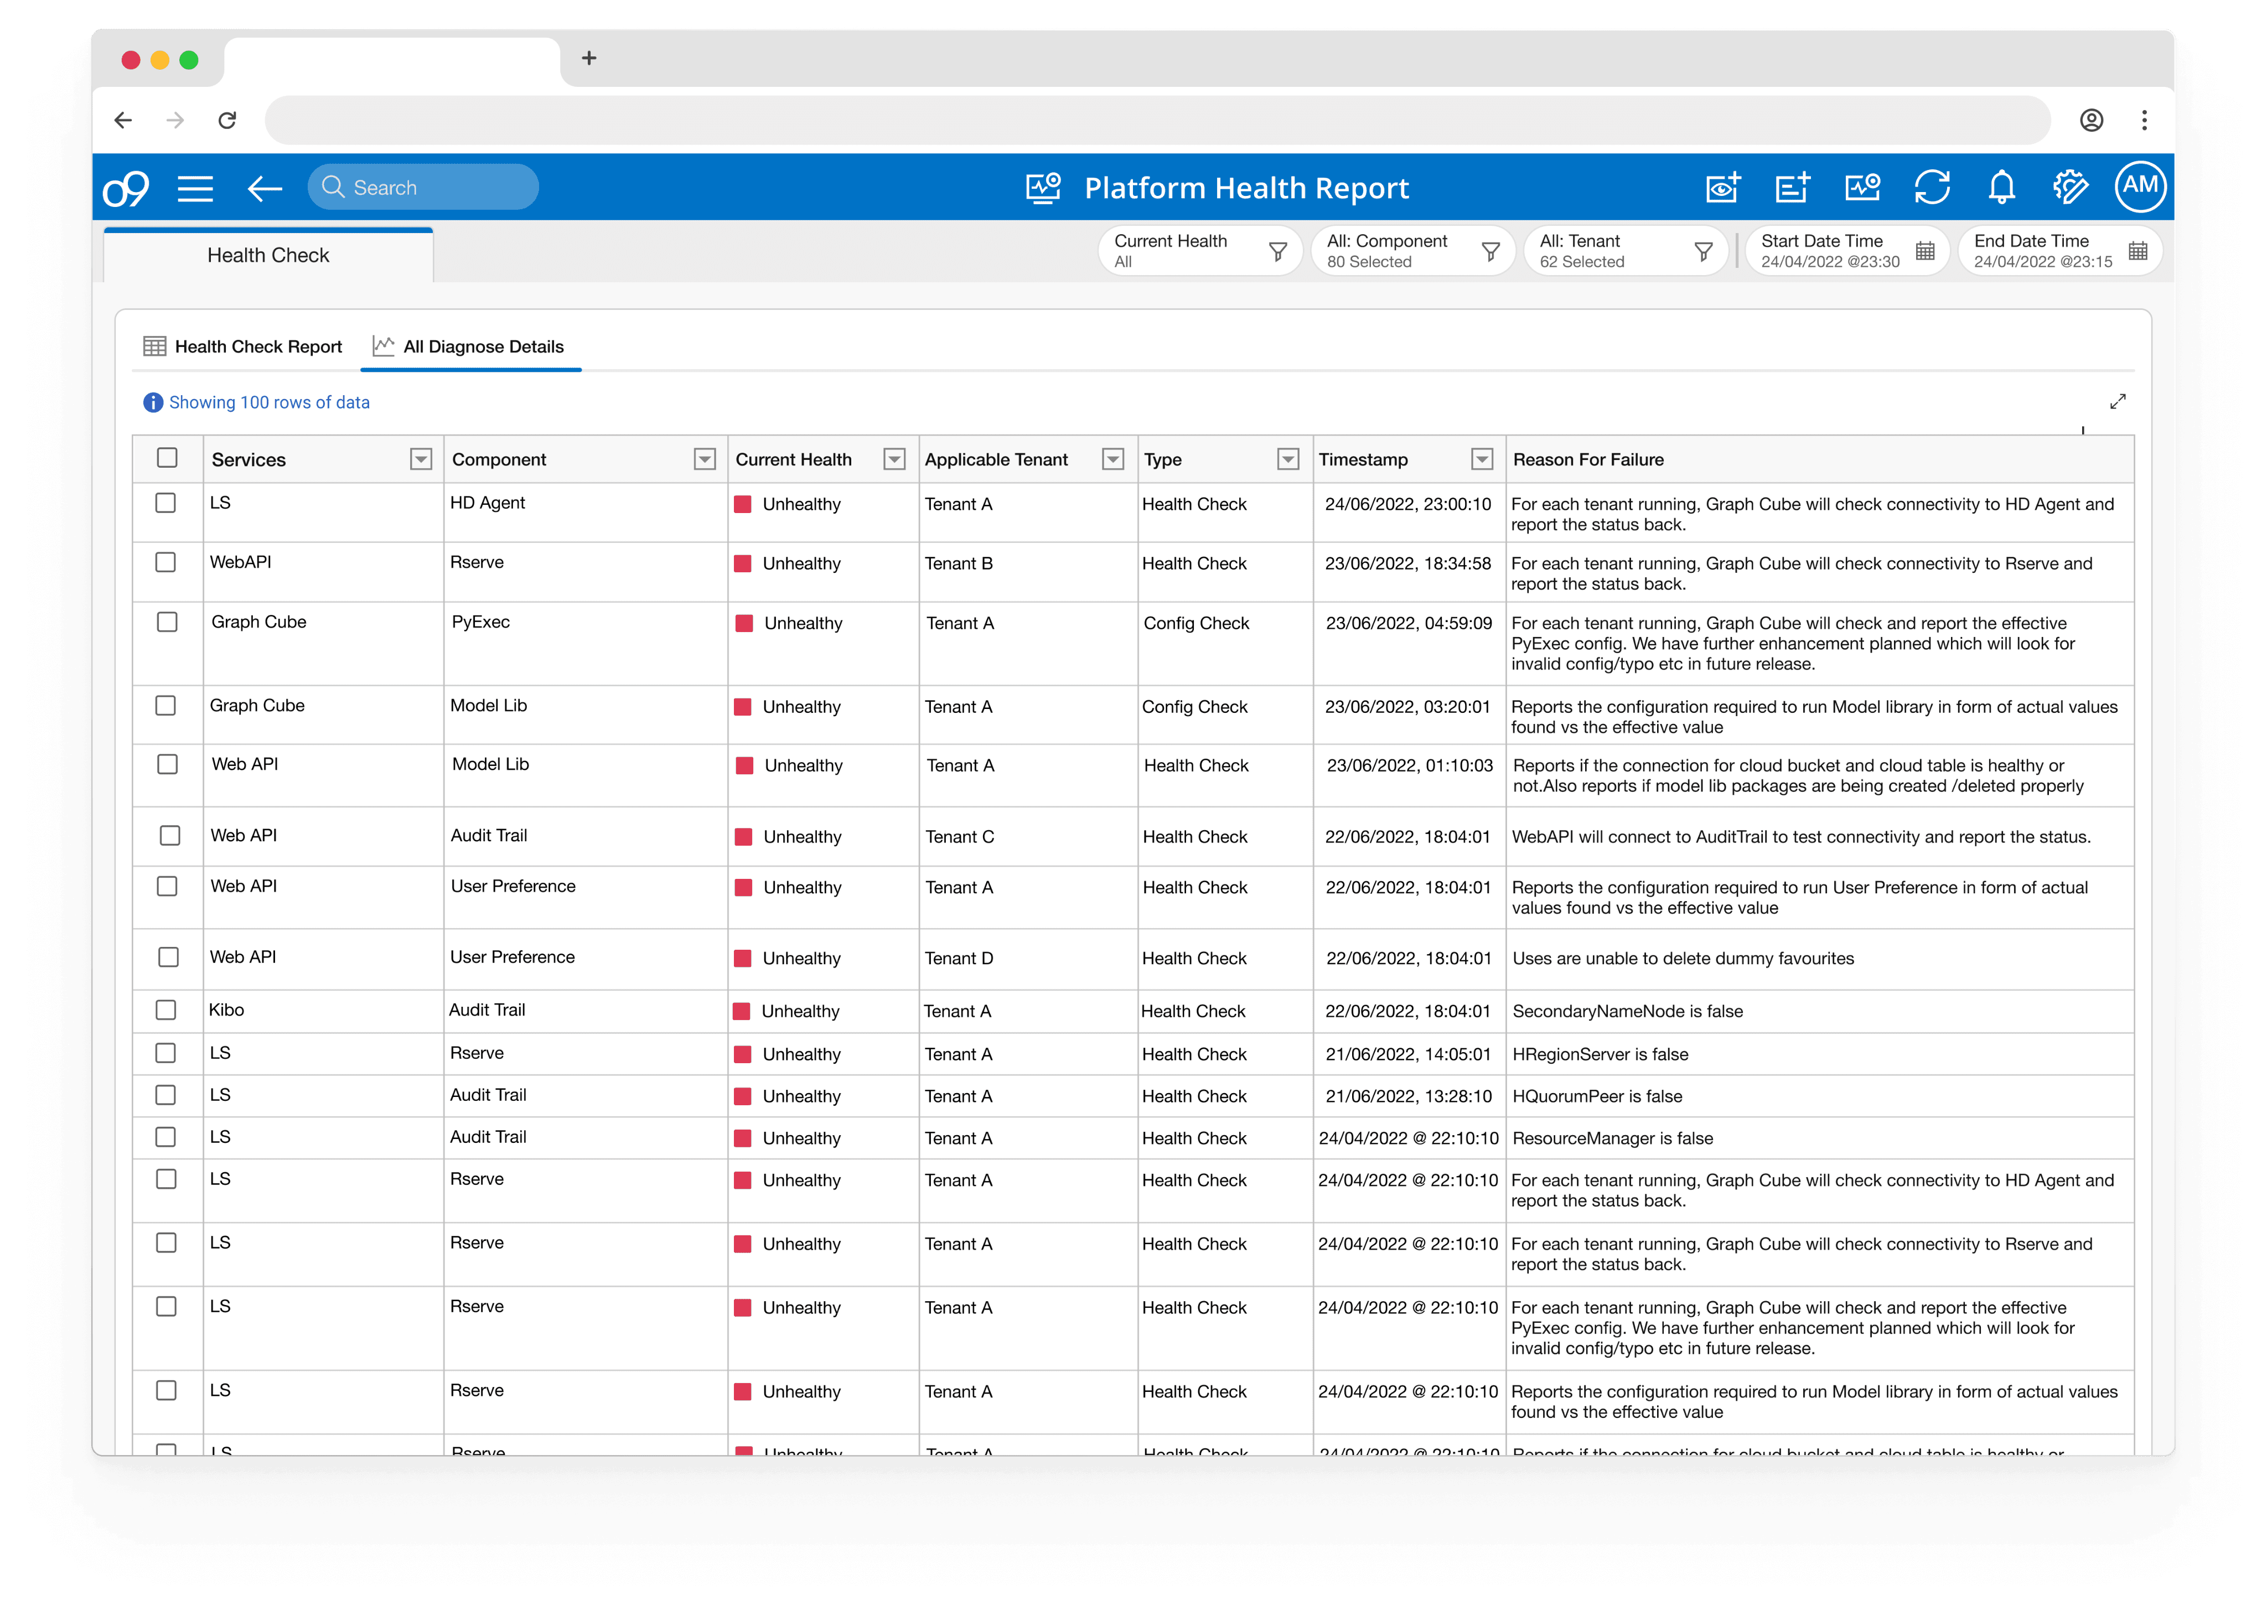Select the All Diagnose Details tab
This screenshot has width=2267, height=1610.
[470, 347]
